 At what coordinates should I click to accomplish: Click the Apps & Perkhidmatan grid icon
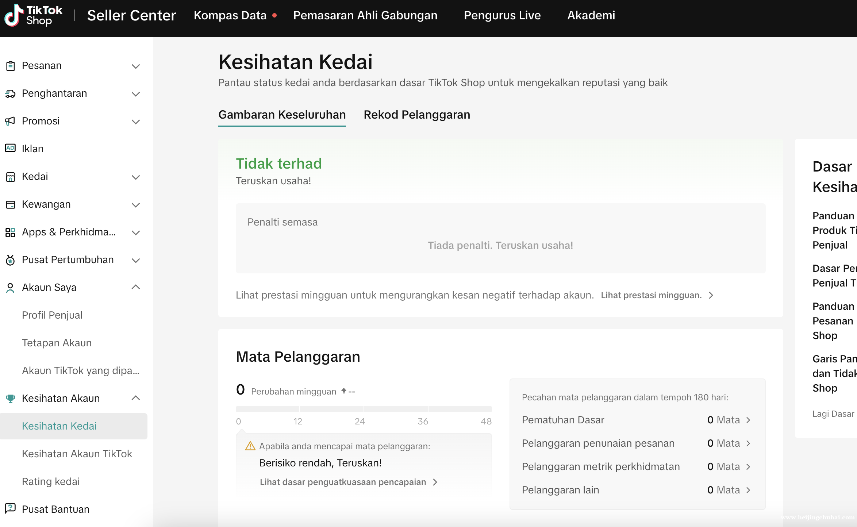point(10,232)
